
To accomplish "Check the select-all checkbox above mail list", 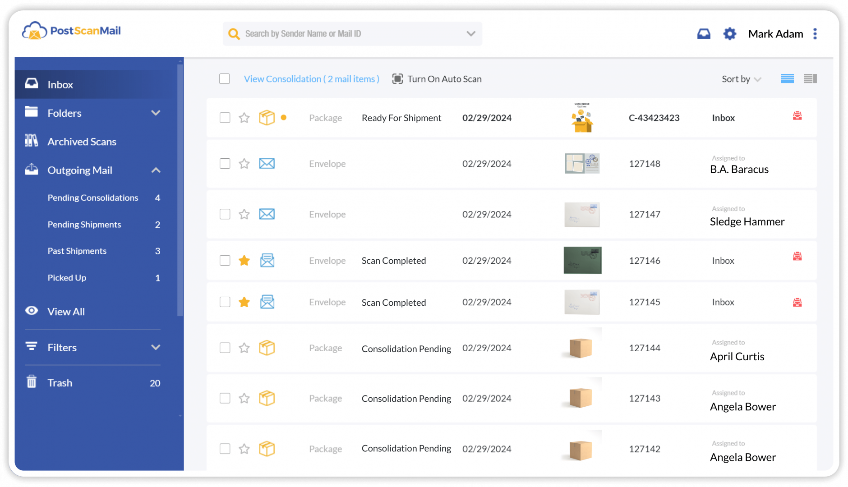I will click(x=224, y=78).
